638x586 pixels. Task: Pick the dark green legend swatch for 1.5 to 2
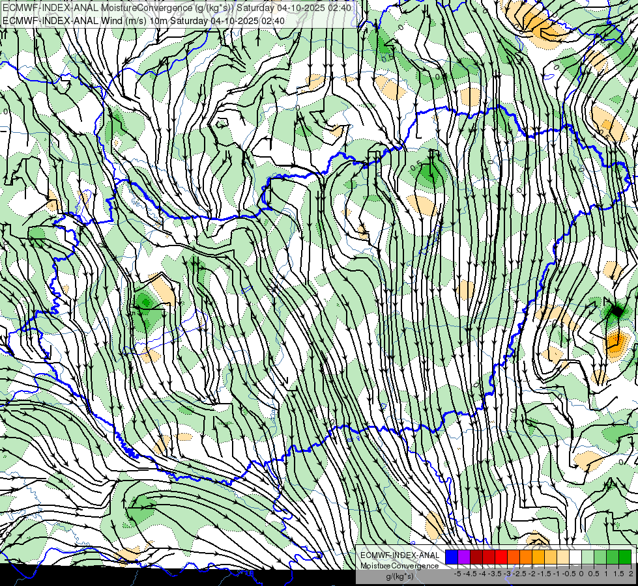tap(624, 557)
